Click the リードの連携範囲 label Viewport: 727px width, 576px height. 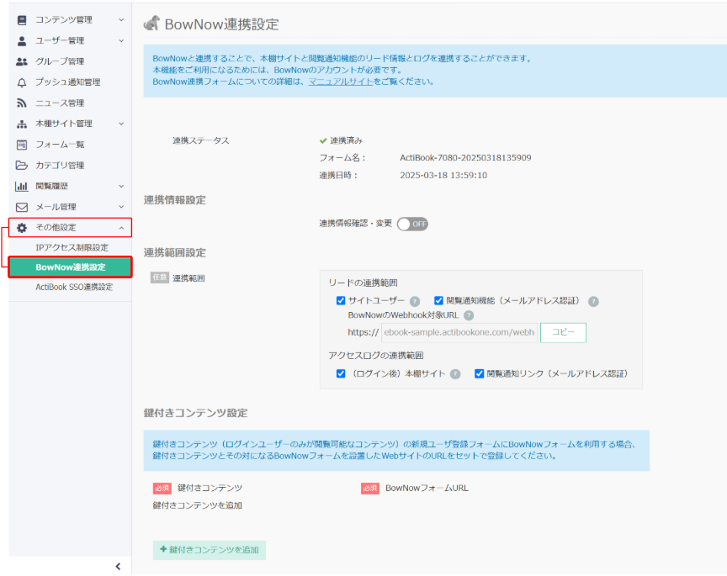click(363, 283)
